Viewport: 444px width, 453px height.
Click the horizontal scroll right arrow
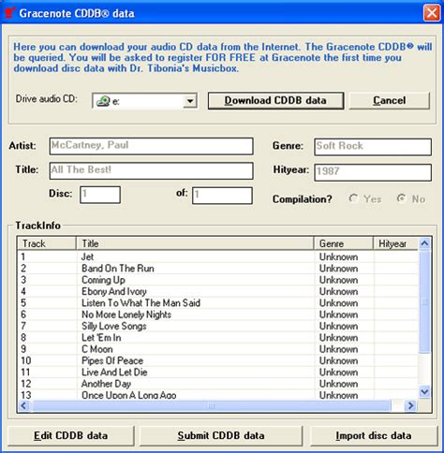410,405
